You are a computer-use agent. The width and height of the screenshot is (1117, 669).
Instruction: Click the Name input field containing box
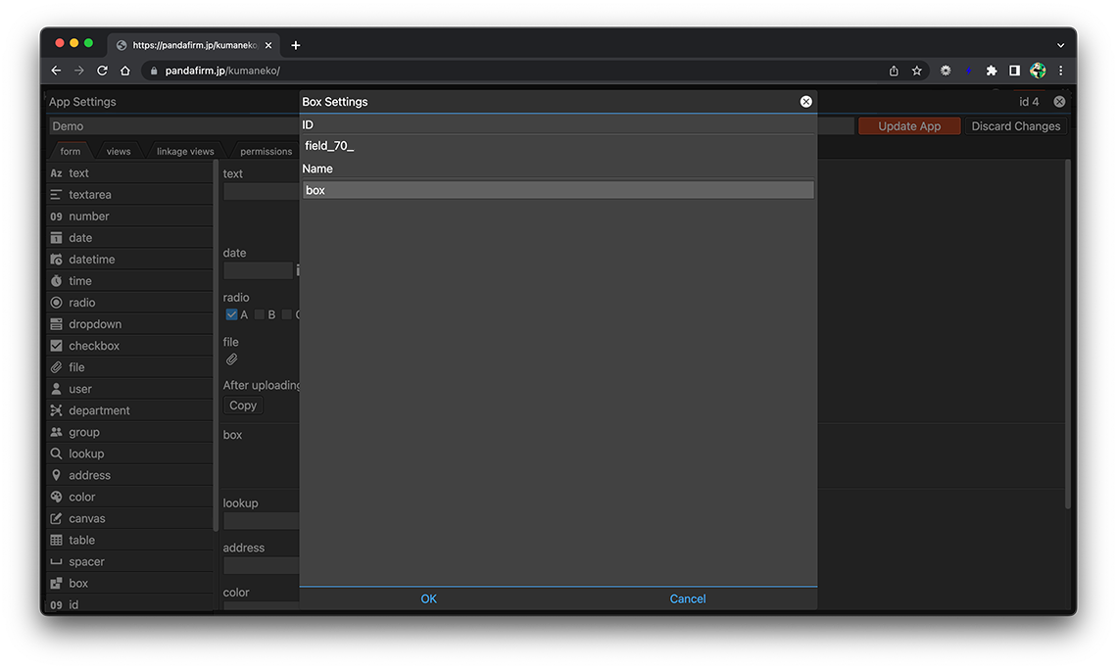(558, 190)
